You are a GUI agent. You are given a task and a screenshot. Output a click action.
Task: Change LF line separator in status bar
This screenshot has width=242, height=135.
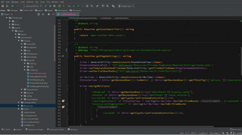(187, 133)
